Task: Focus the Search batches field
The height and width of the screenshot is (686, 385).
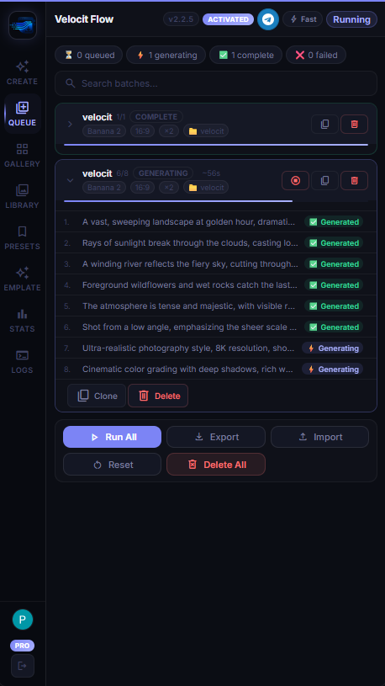Action: click(216, 83)
